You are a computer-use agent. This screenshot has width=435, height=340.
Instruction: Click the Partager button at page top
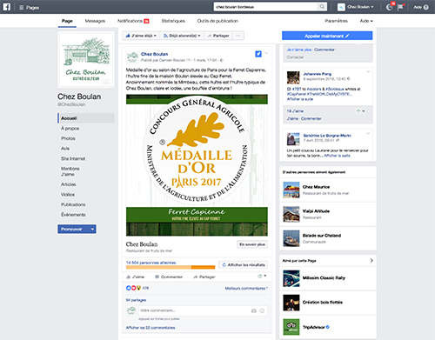pyautogui.click(x=217, y=36)
